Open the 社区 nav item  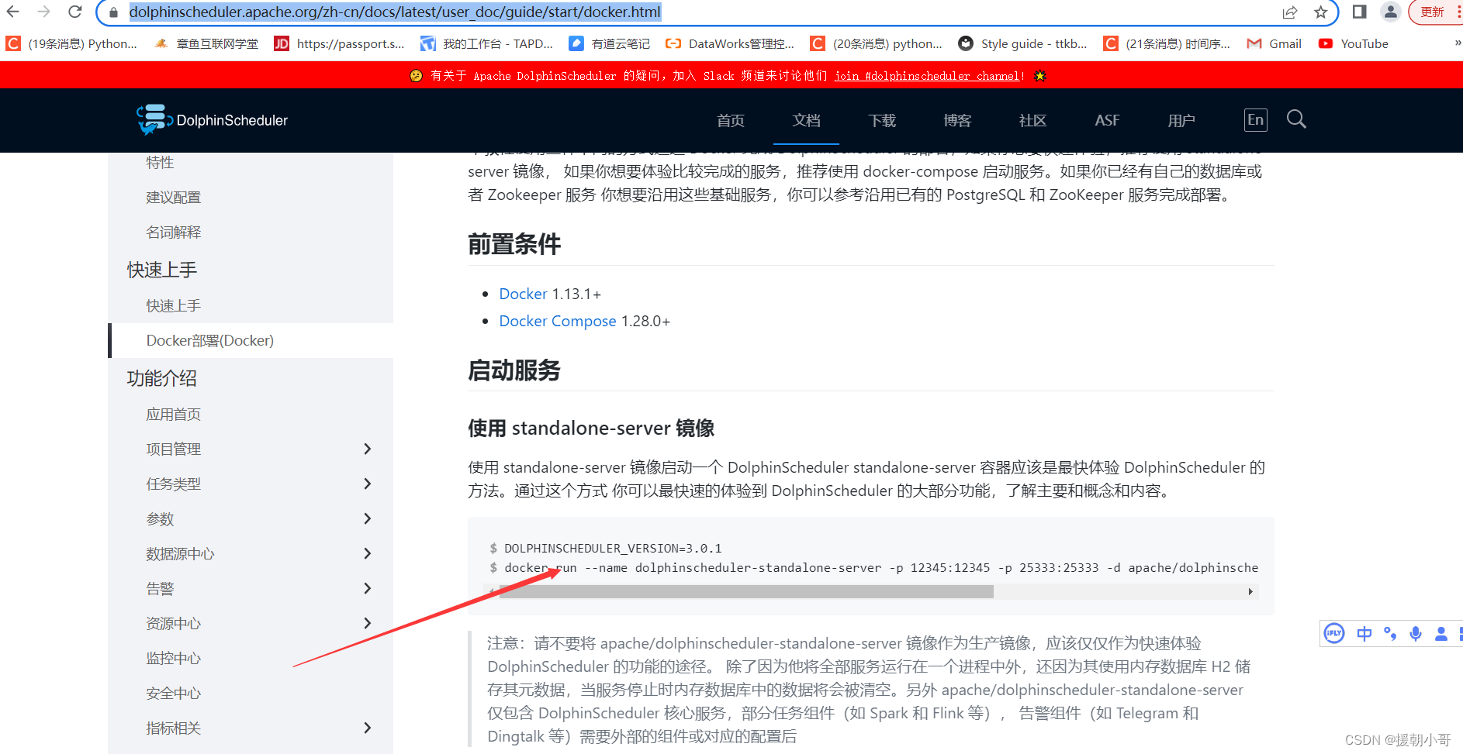point(1032,120)
